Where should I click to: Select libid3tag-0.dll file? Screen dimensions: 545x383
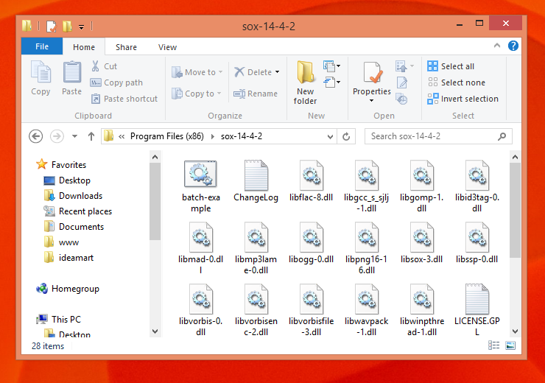pyautogui.click(x=477, y=186)
